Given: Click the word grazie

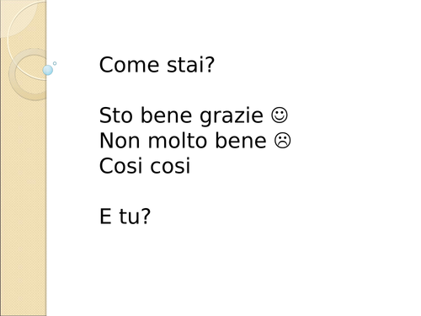Looking at the screenshot, I should pyautogui.click(x=232, y=116).
